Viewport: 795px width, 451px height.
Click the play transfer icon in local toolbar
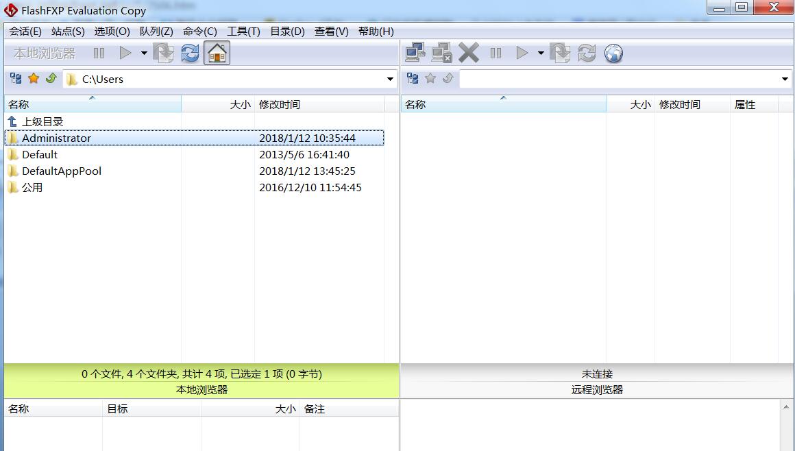(125, 53)
